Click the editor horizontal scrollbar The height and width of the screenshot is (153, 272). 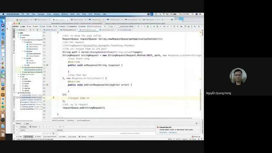point(122,118)
